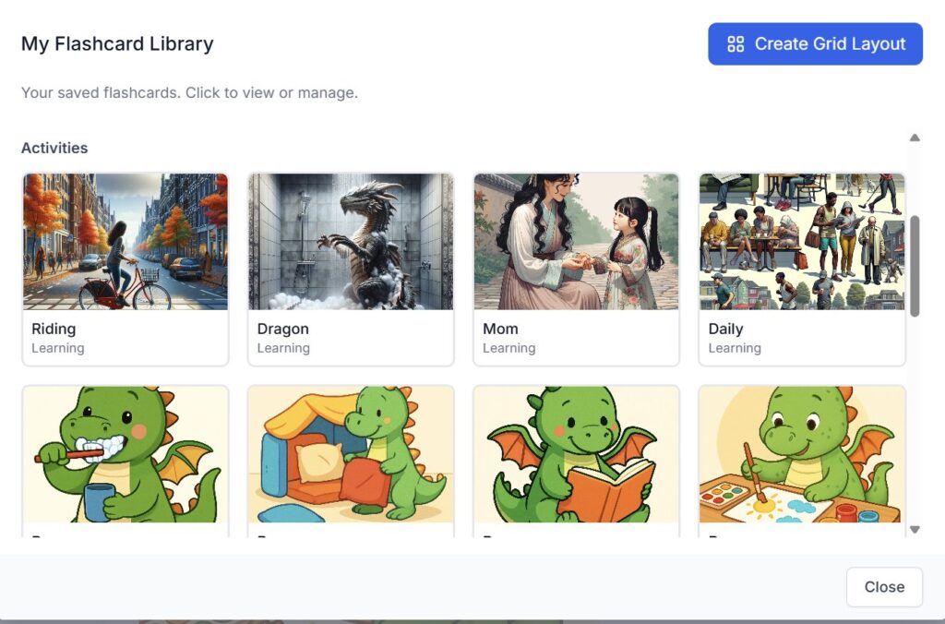
Task: Click the saved flashcards description text
Action: (x=188, y=92)
